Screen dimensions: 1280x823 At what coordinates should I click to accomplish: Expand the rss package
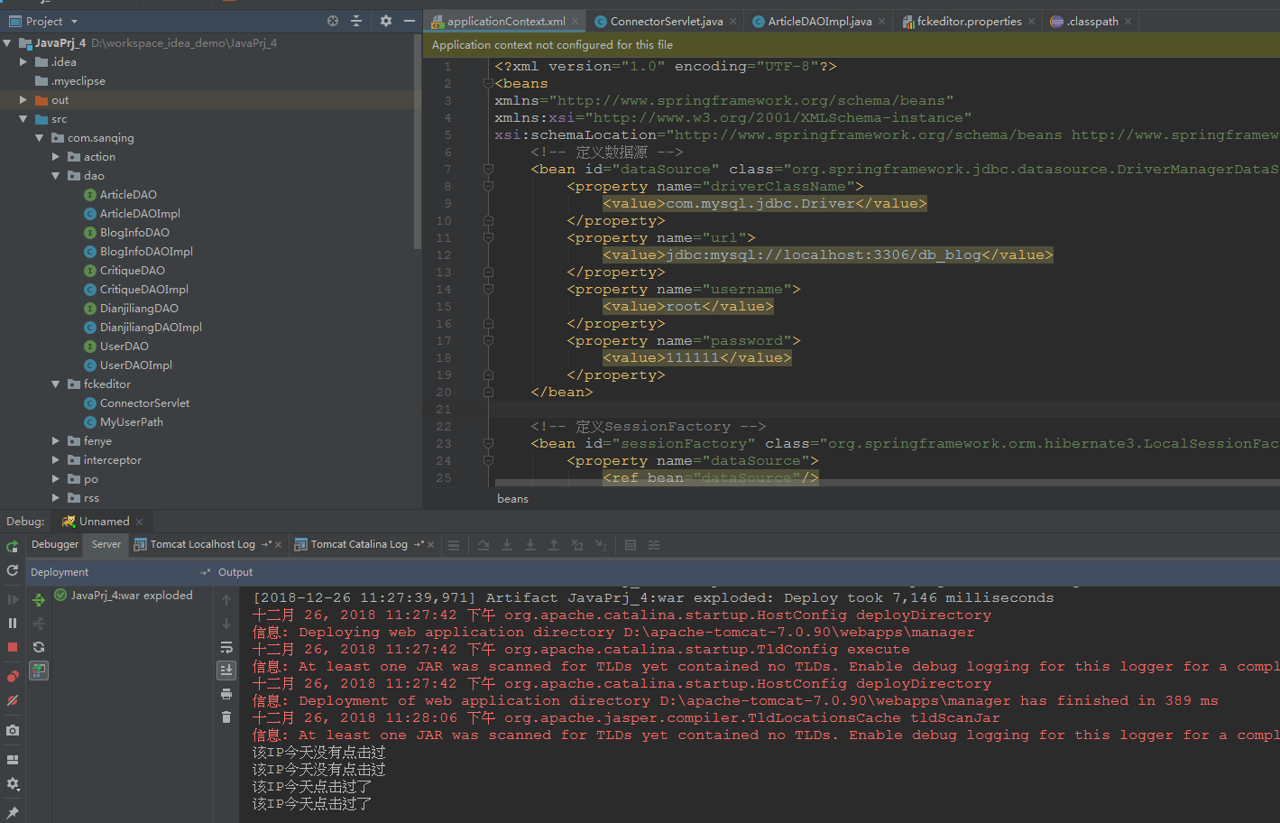click(56, 498)
